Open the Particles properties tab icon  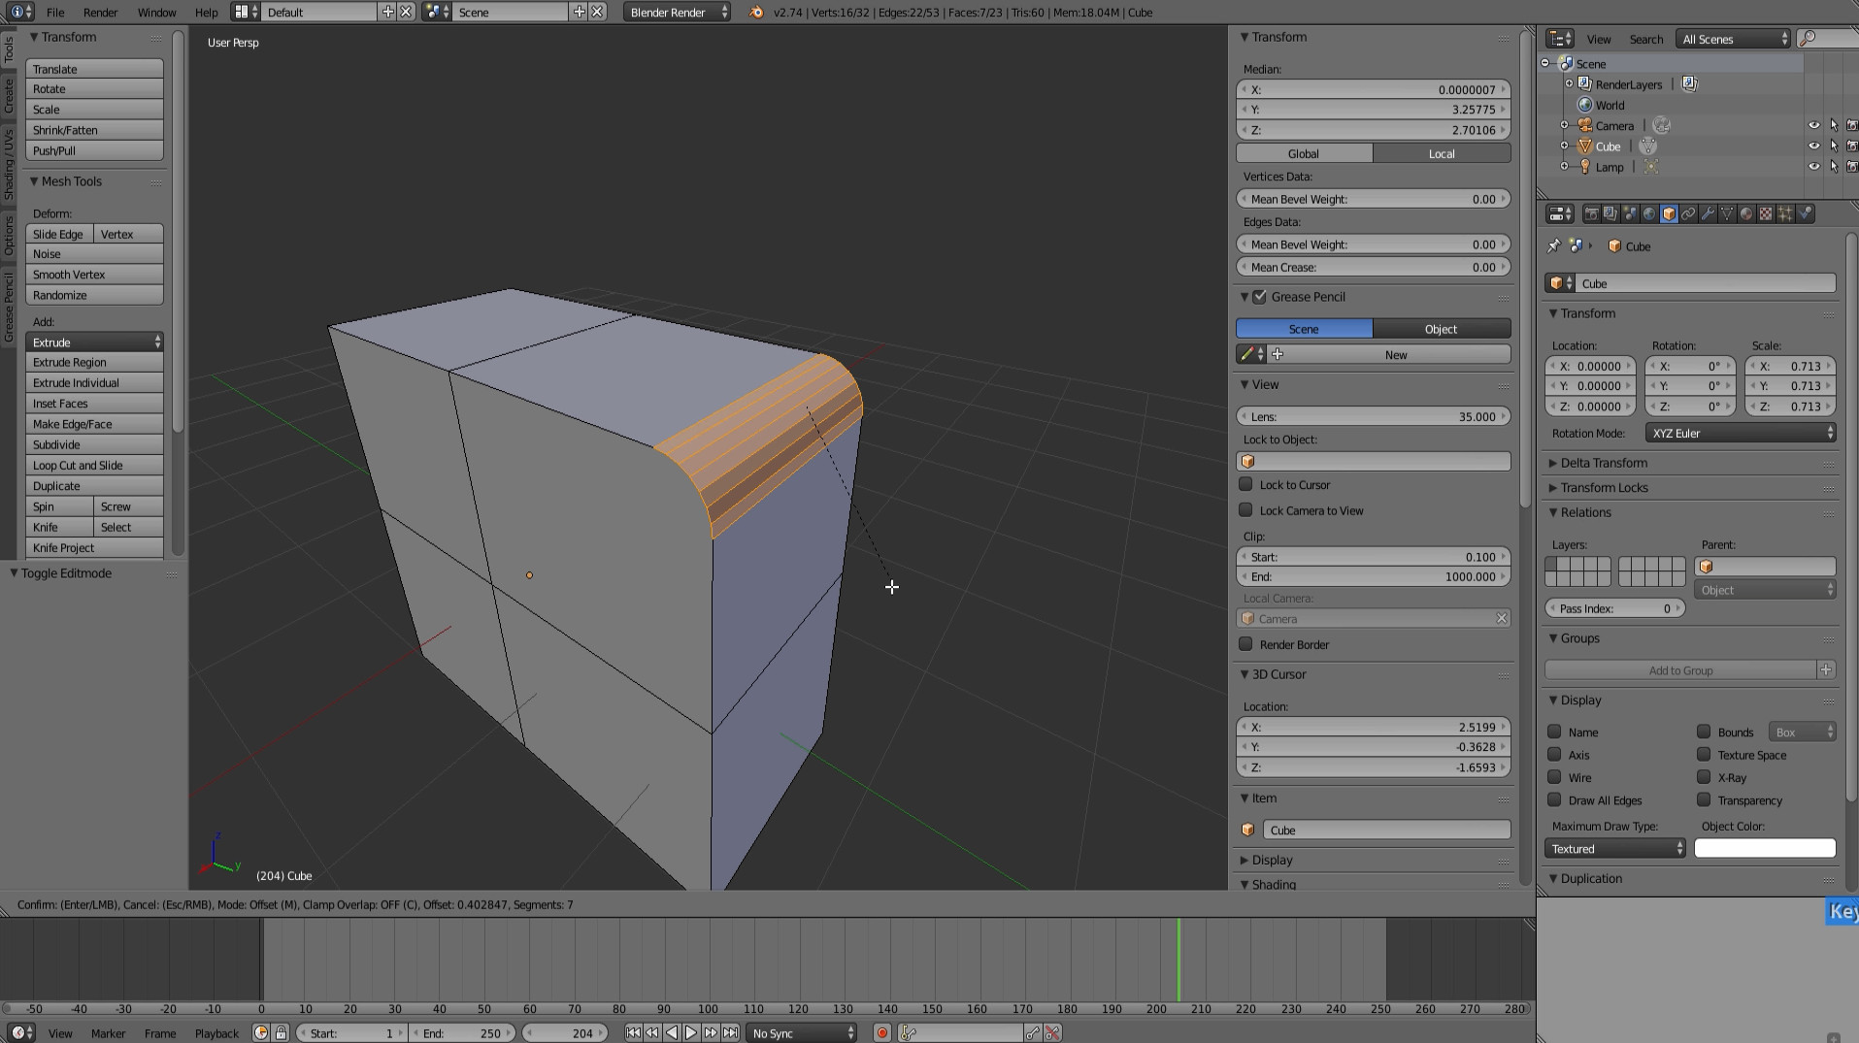coord(1785,214)
